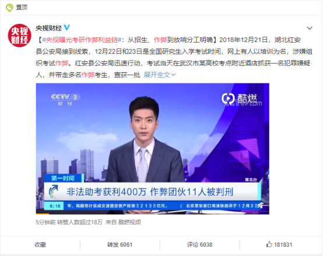323x256 pixels.
Task: Play the news video thumbnail
Action: tap(152, 149)
